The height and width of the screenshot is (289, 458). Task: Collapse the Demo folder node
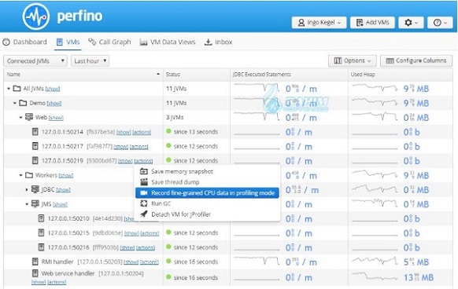tap(15, 103)
